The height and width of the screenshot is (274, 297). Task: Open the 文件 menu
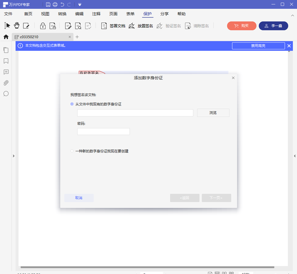pos(8,14)
